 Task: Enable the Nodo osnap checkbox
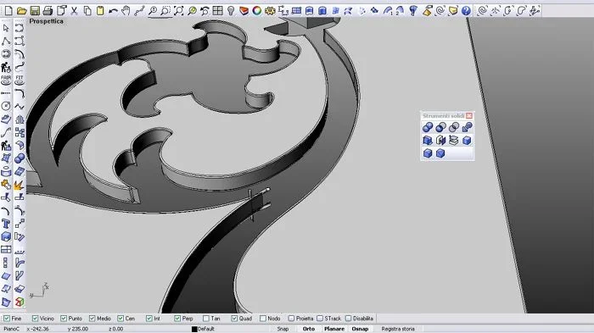(x=263, y=319)
